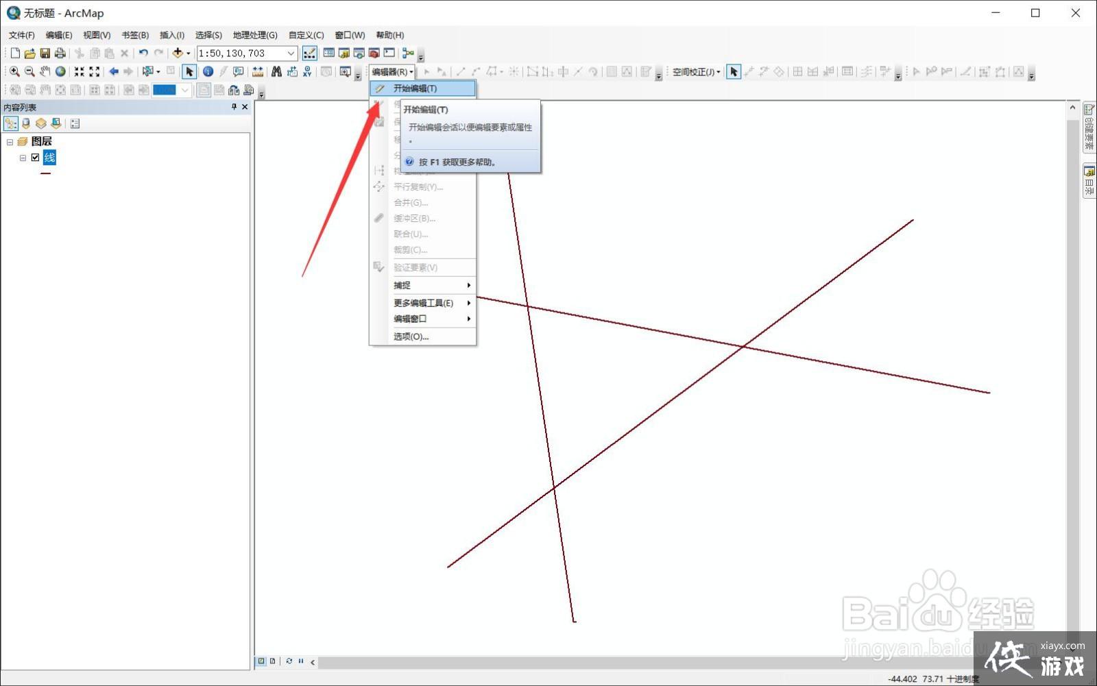Open the 编辑器(R) dropdown
The width and height of the screenshot is (1097, 686).
[392, 72]
